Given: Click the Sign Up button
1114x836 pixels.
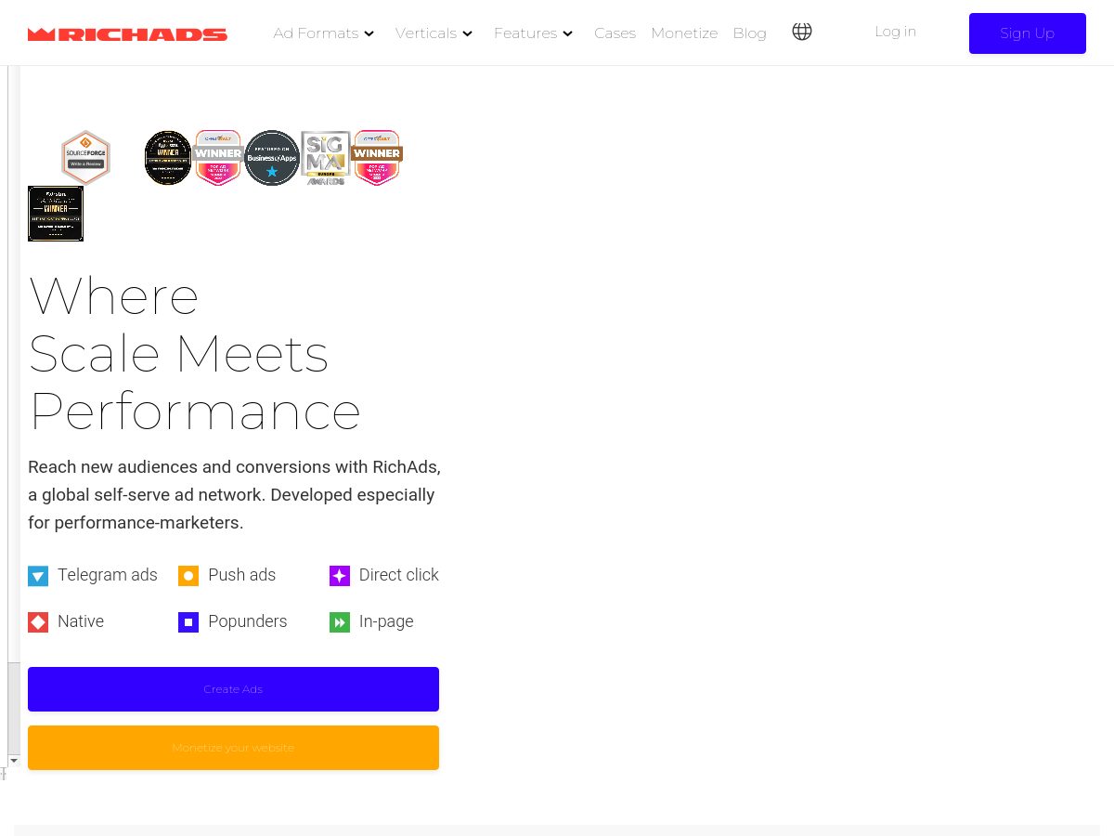Looking at the screenshot, I should point(1028,33).
